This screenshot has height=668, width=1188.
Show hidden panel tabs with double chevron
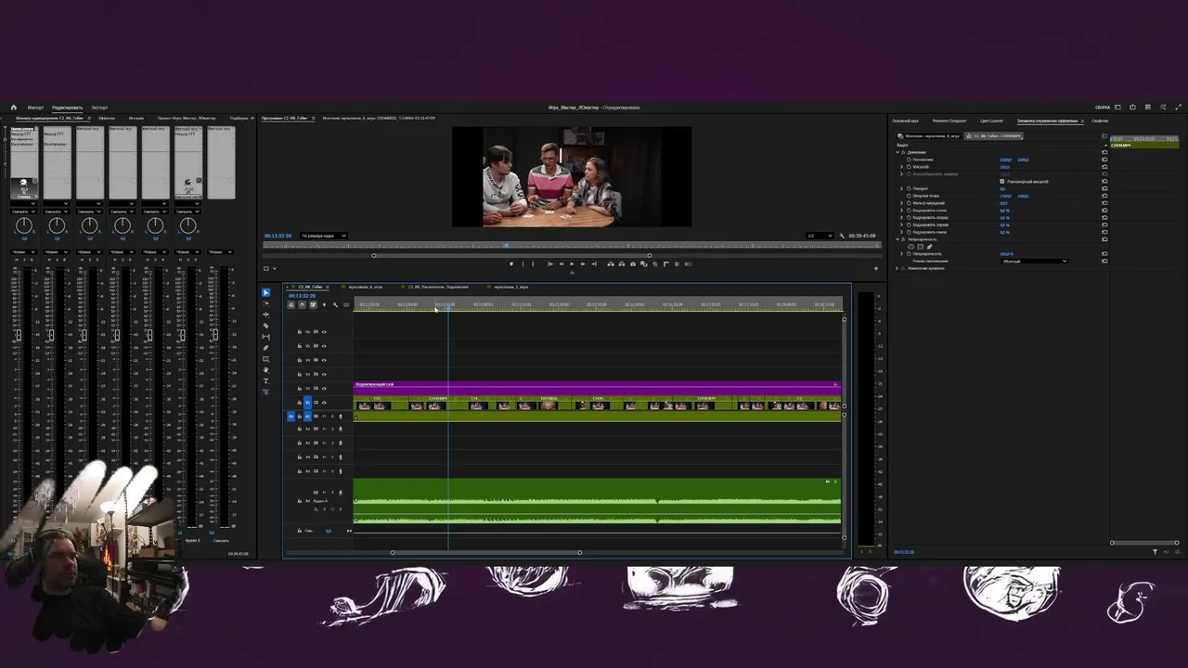pos(252,118)
